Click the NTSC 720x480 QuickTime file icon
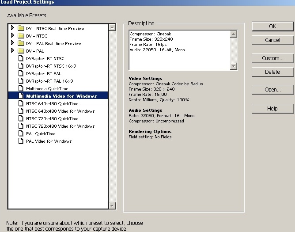 pos(21,118)
